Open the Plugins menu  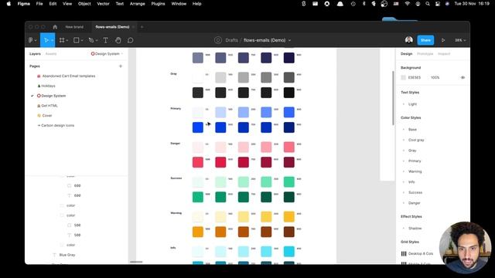tap(158, 4)
